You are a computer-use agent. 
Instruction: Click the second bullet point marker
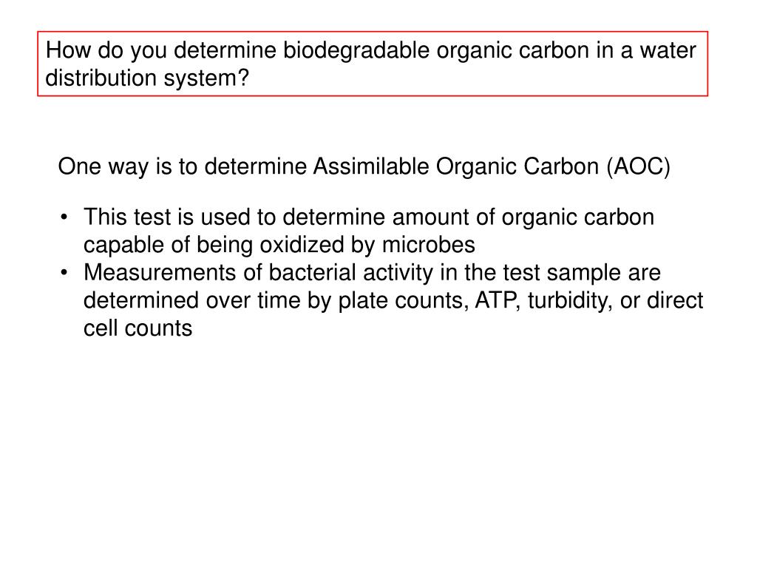coord(64,273)
